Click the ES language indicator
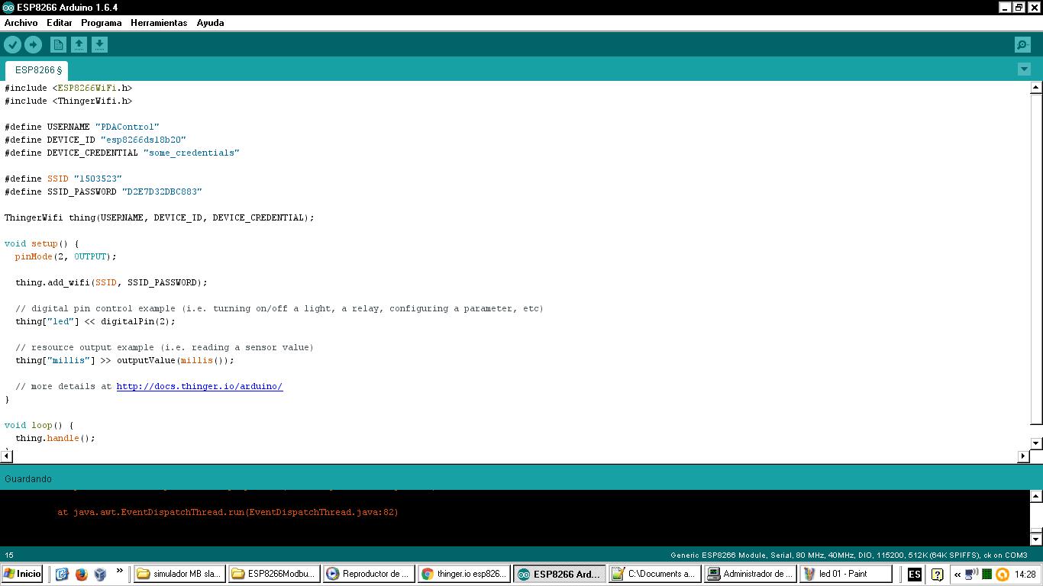The image size is (1043, 586). [914, 574]
